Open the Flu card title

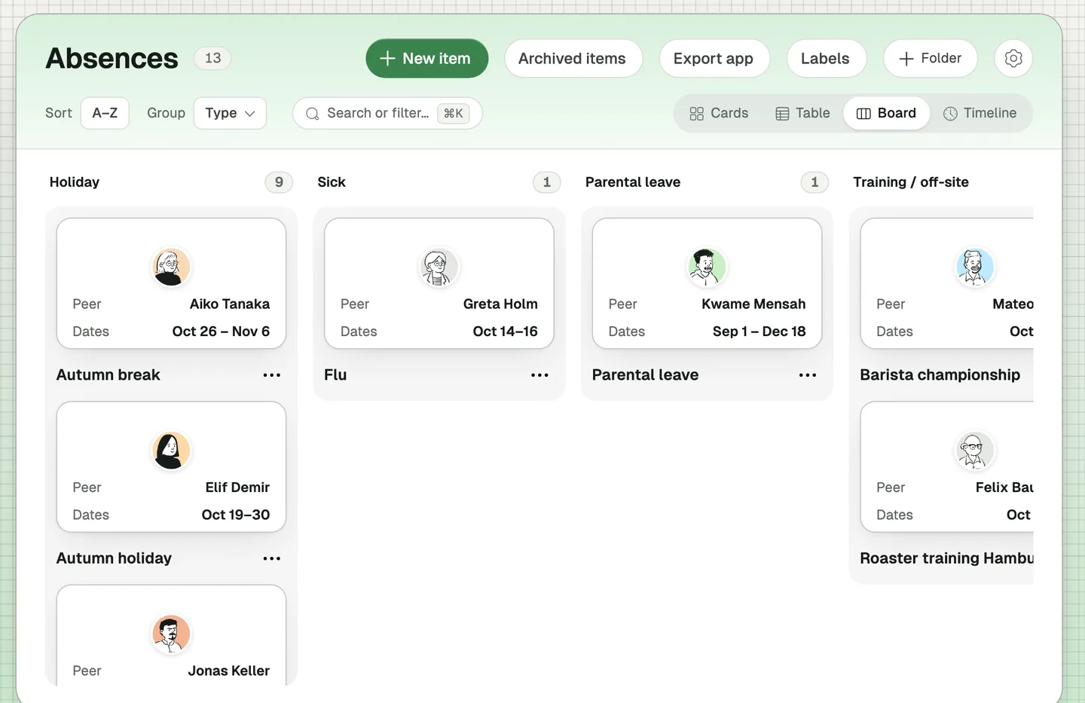click(335, 374)
